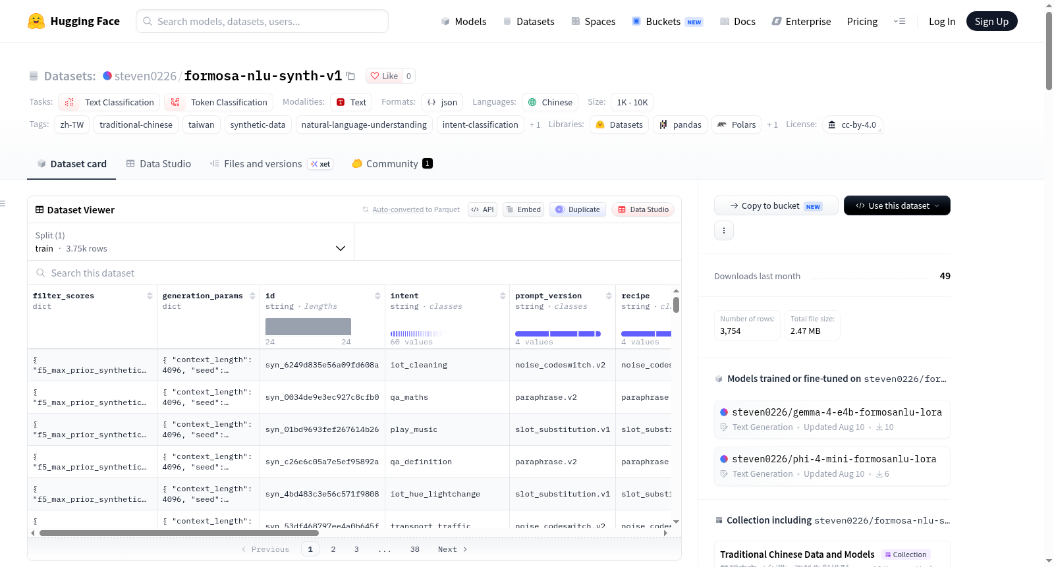Click the Duplicate button
Viewport: 1054px width, 567px height.
(578, 209)
